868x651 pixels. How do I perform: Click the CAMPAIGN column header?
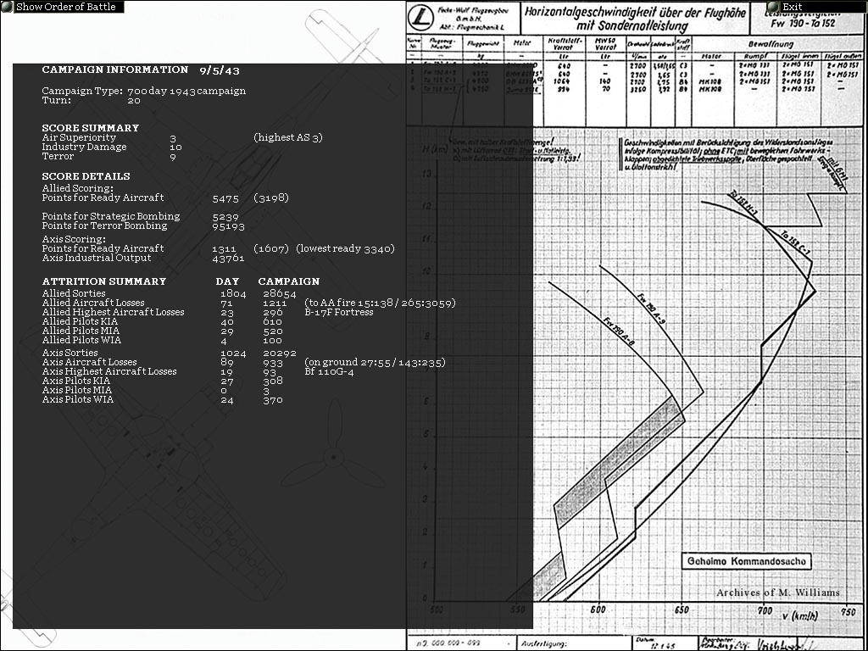click(289, 281)
